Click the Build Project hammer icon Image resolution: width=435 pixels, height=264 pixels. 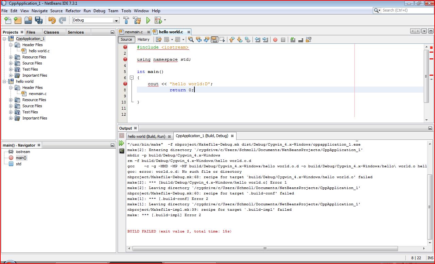pos(126,20)
